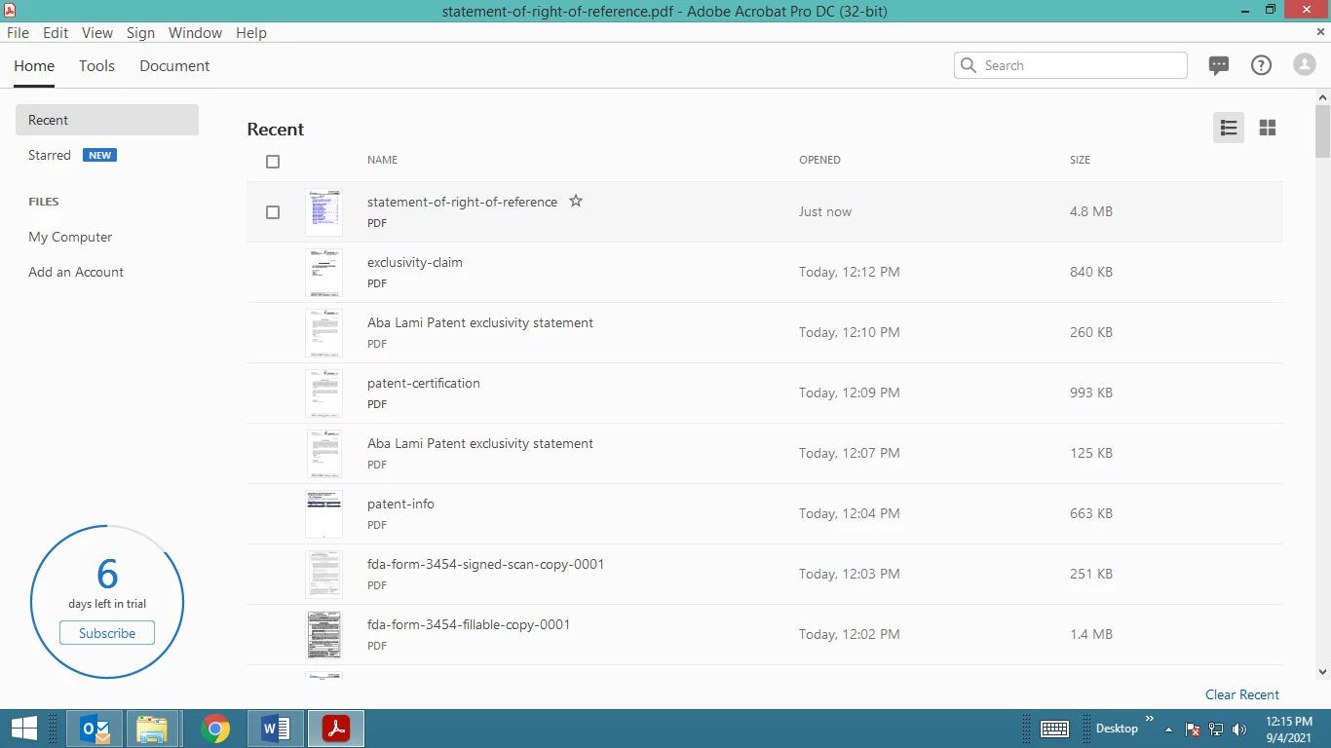This screenshot has width=1331, height=748.
Task: Launch Chrome from the taskbar
Action: click(x=215, y=729)
